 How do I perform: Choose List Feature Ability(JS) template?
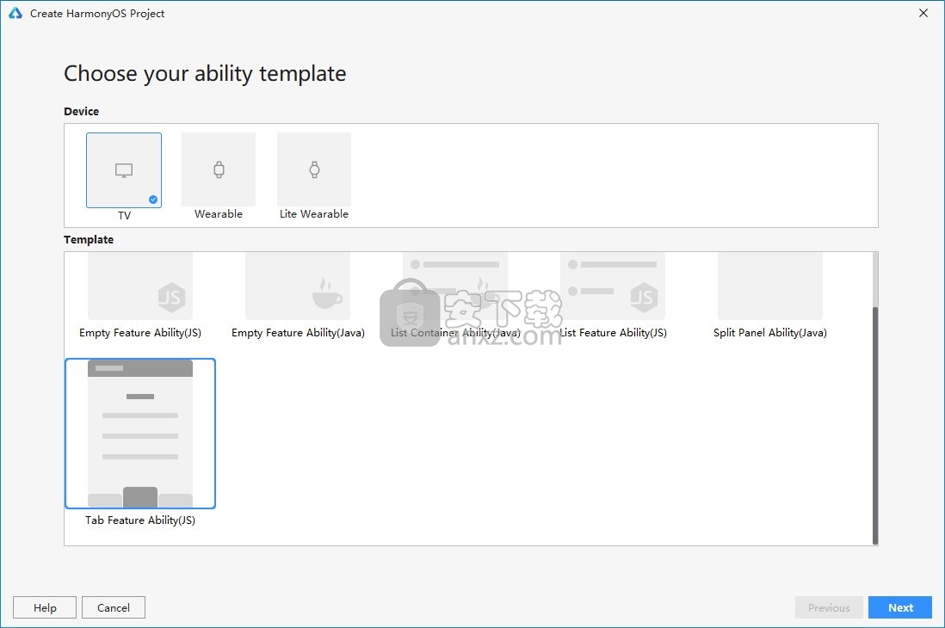[x=613, y=286]
